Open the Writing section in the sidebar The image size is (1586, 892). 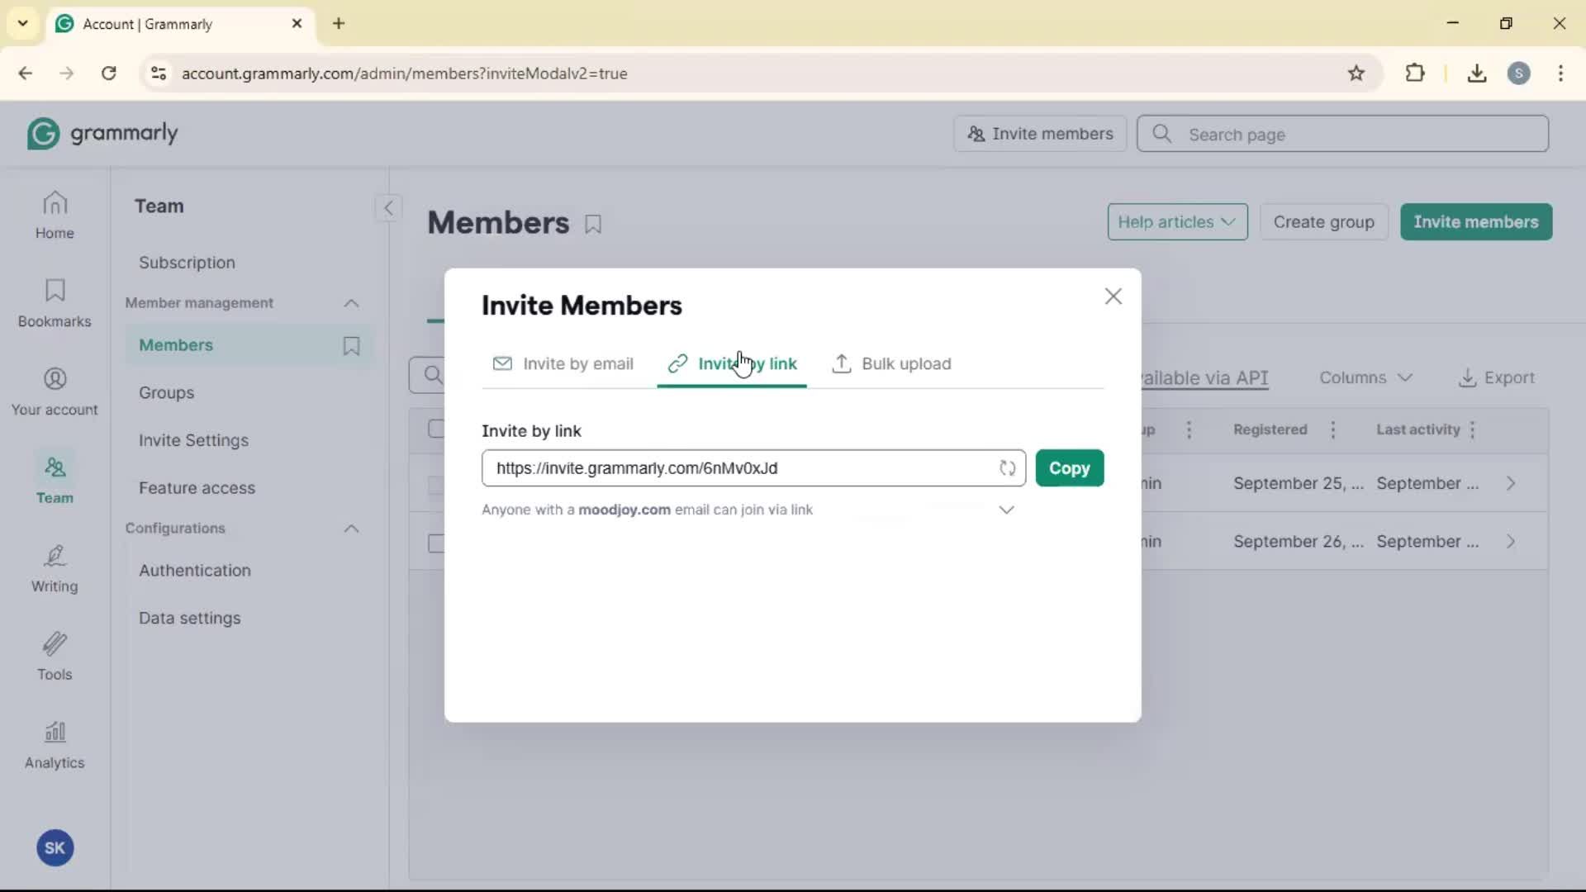tap(55, 569)
